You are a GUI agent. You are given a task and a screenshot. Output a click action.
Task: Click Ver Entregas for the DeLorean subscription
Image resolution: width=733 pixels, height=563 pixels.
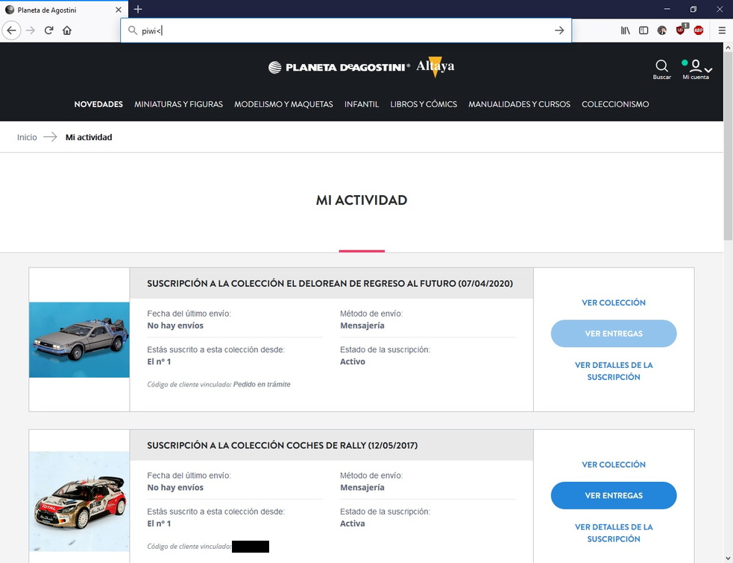coord(614,334)
